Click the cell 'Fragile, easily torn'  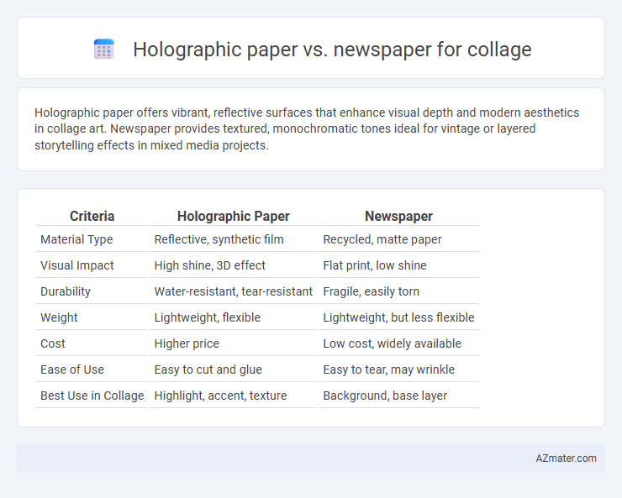point(371,291)
